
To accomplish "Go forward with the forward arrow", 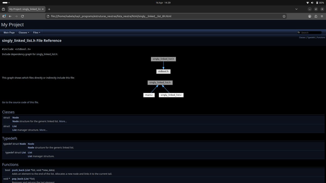I will (x=16, y=16).
